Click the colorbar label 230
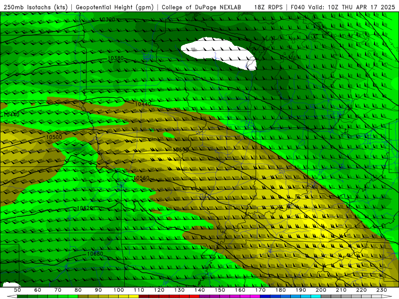The image size is (399, 299). click(x=382, y=290)
